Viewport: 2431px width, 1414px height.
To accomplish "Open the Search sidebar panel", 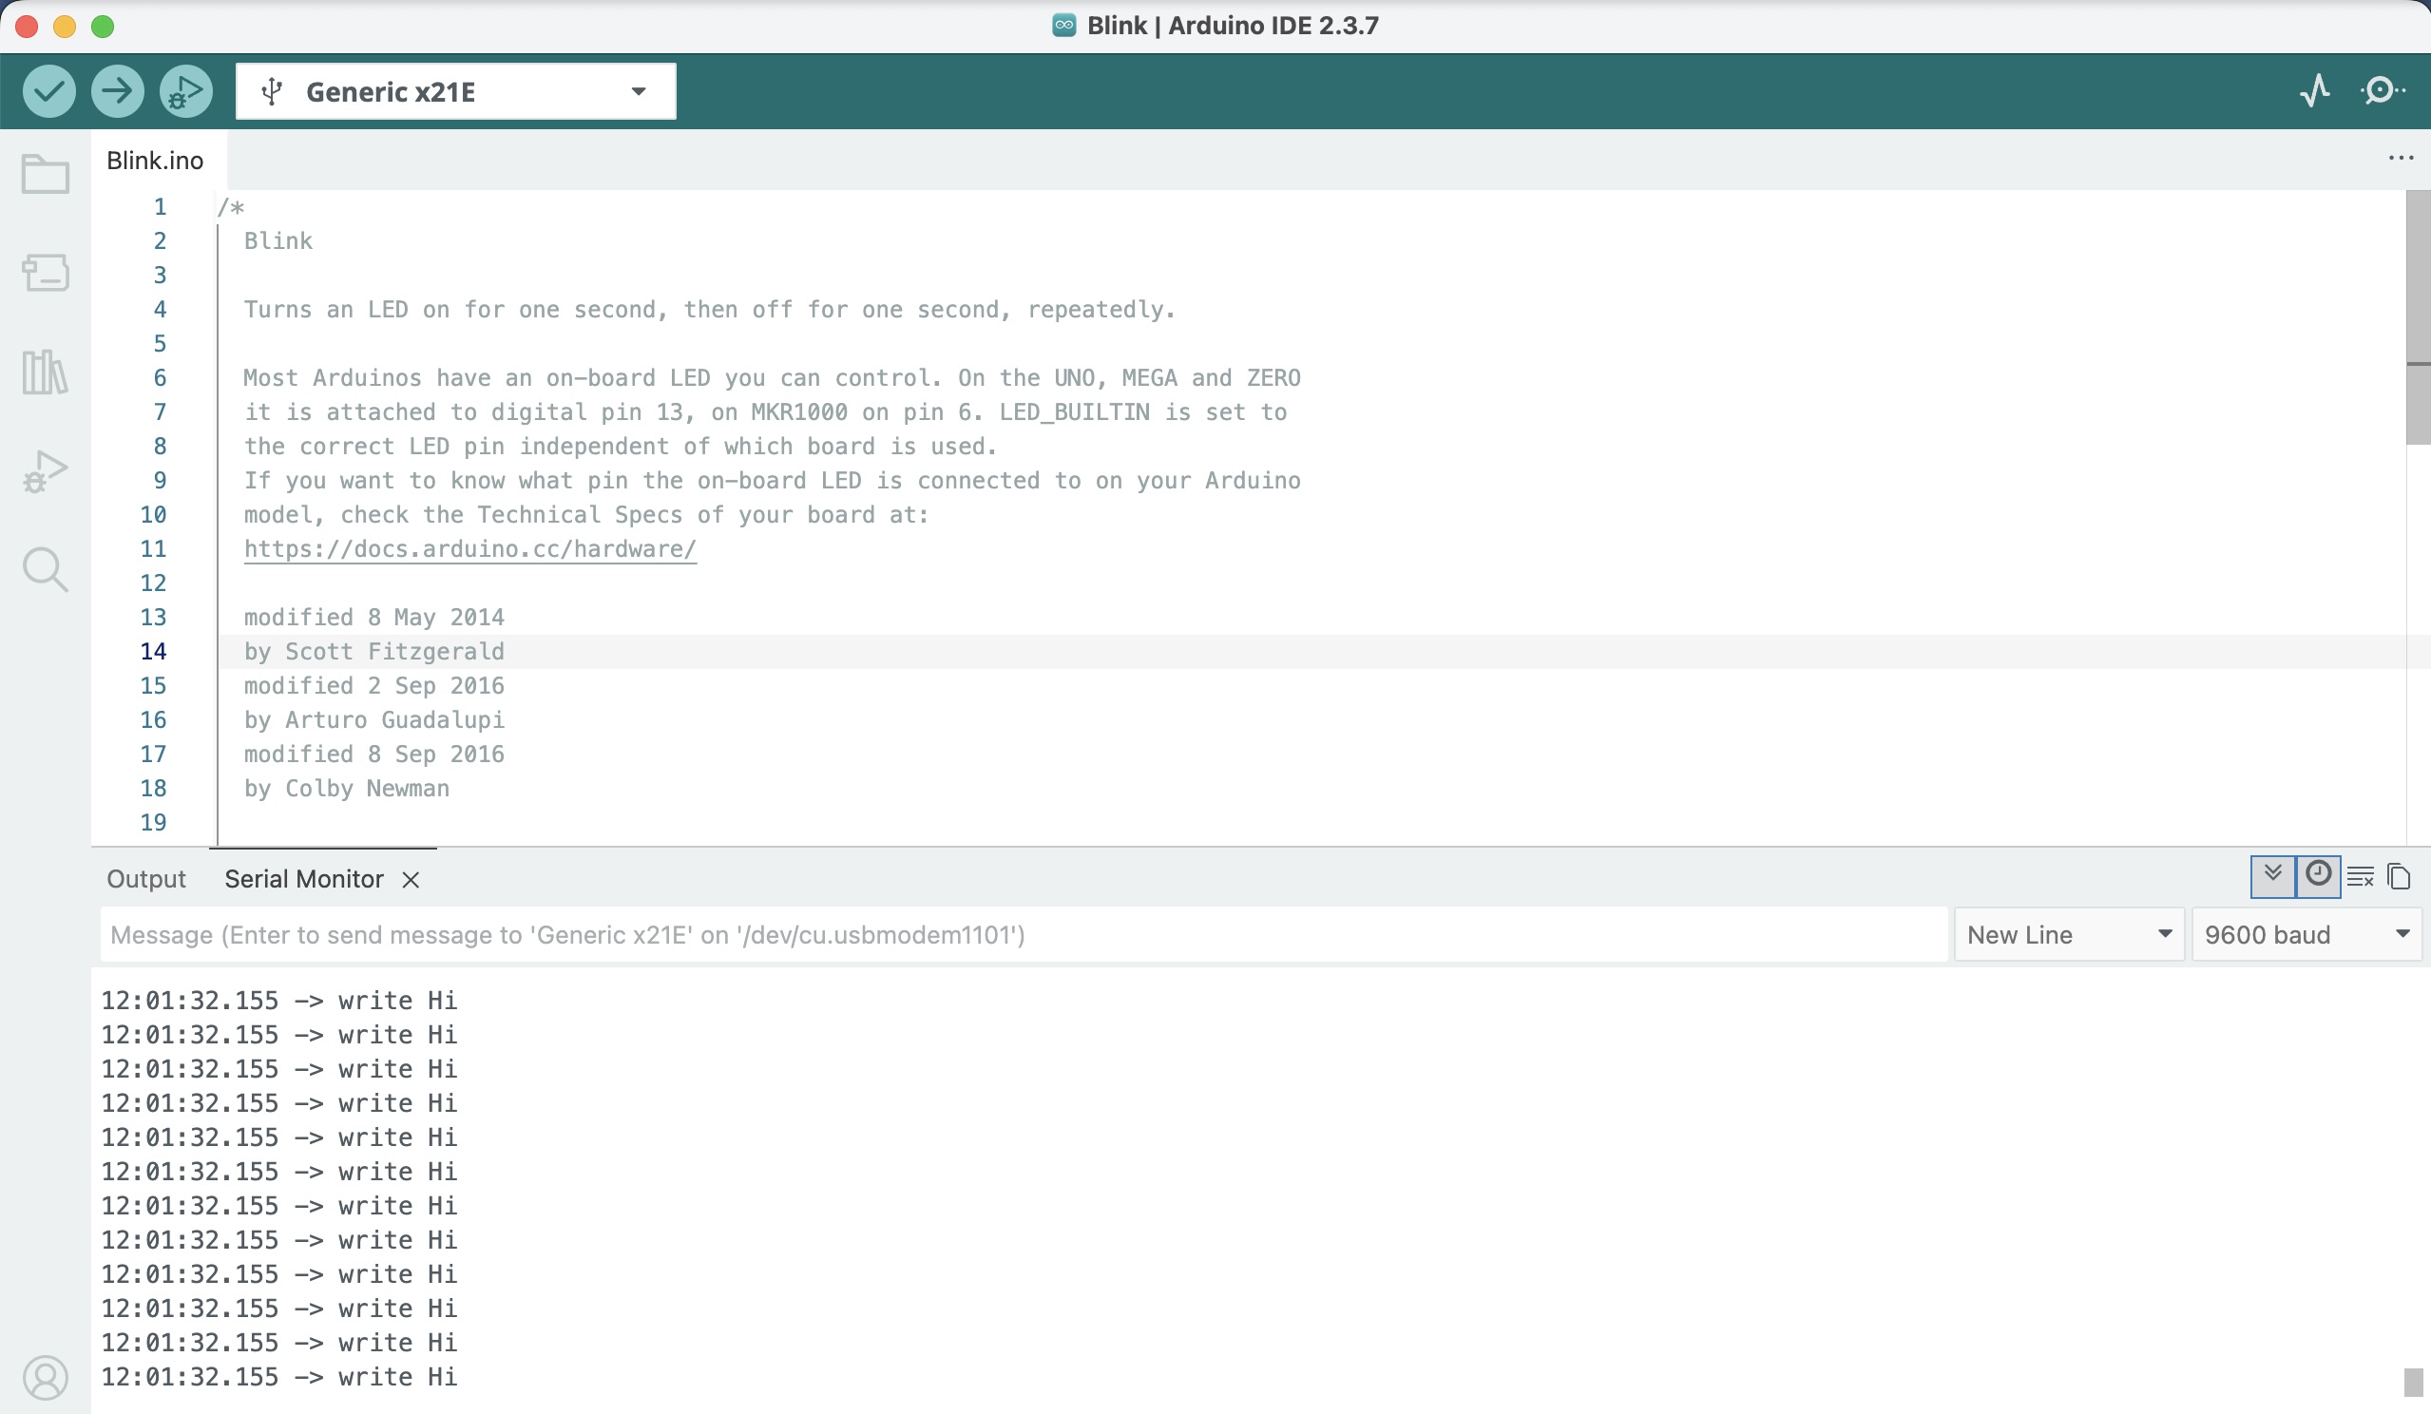I will [46, 570].
